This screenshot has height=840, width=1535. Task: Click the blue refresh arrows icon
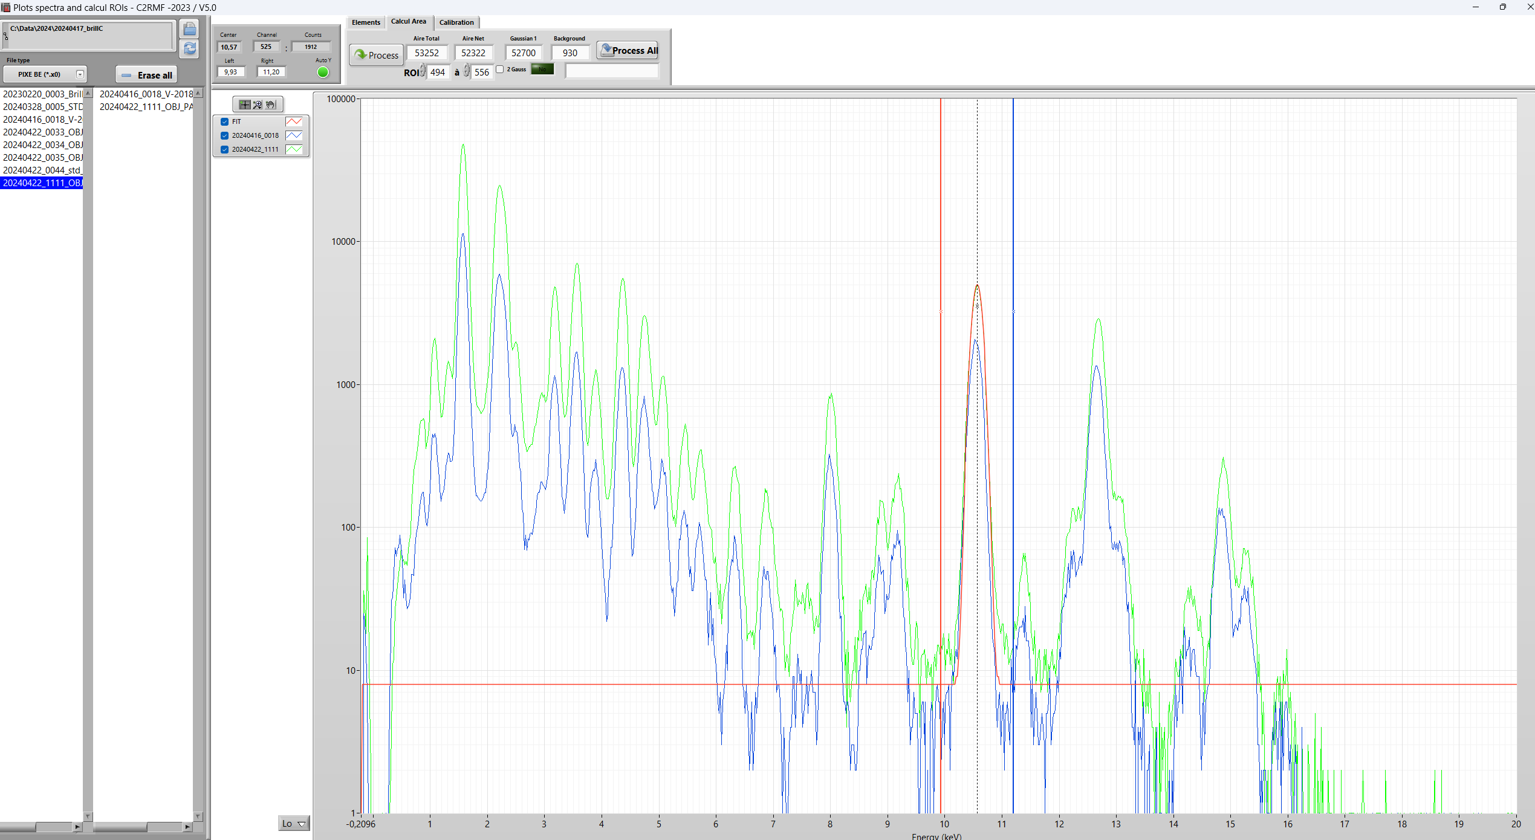coord(189,48)
